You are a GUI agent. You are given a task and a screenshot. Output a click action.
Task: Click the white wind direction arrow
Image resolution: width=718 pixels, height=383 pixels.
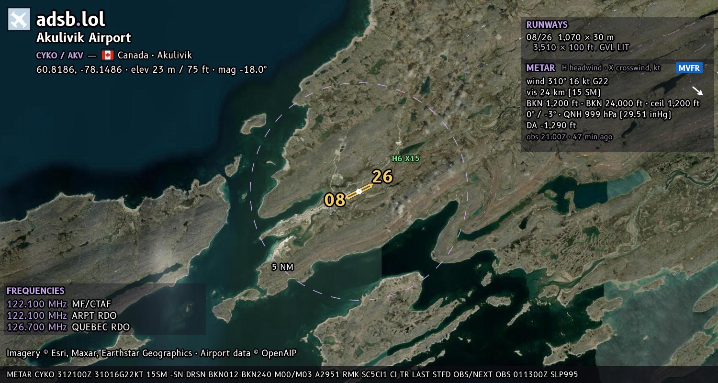[x=697, y=91]
